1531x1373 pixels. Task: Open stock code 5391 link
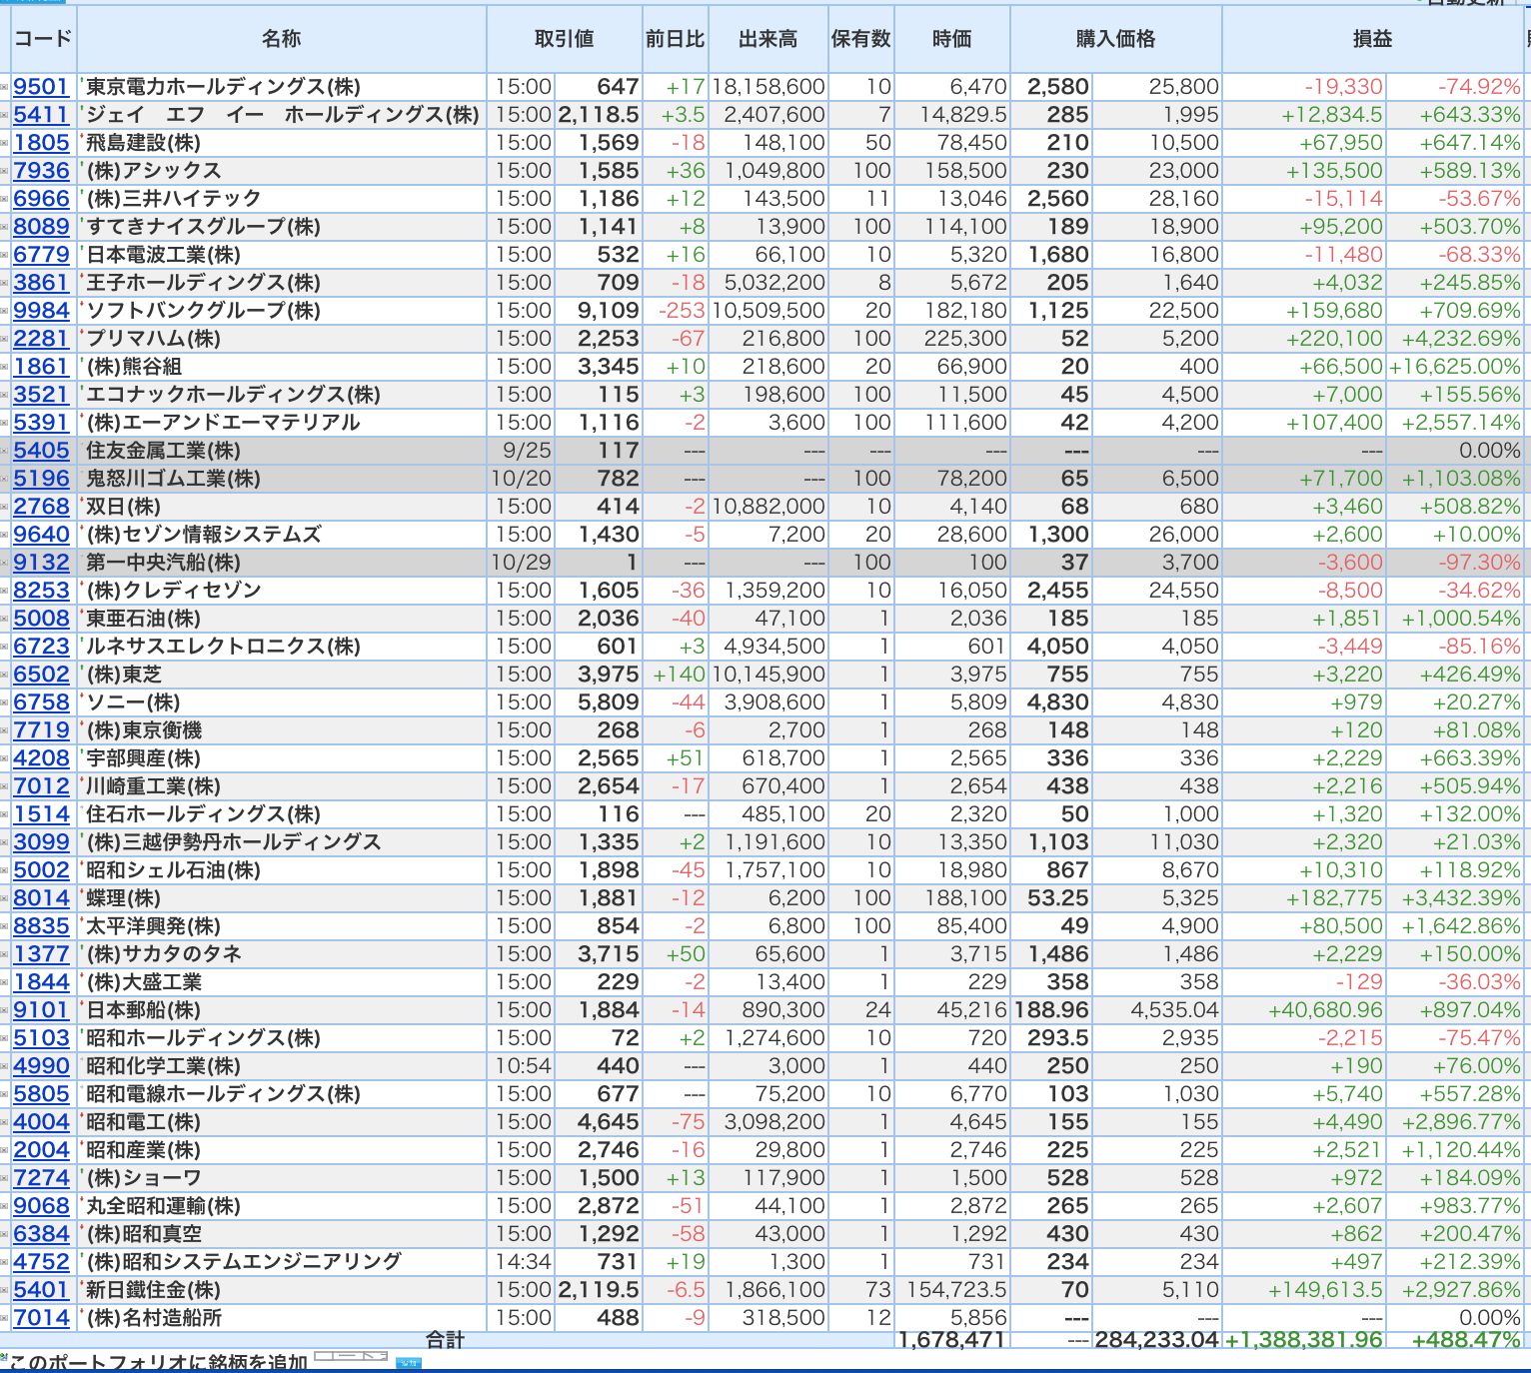[41, 423]
